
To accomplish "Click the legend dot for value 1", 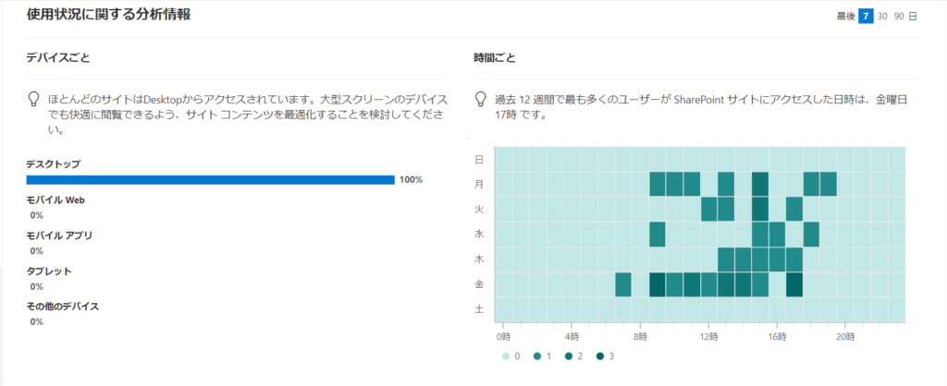I will coord(537,356).
